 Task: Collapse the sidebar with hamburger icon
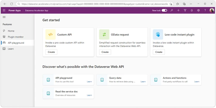4,17
